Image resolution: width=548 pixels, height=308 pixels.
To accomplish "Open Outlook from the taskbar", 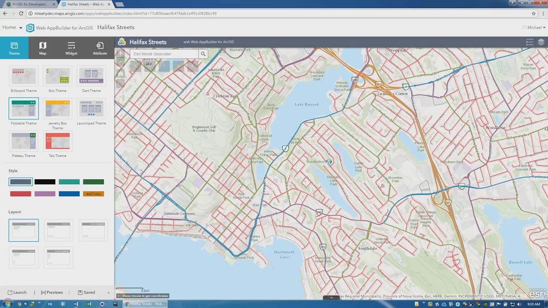I will click(x=50, y=304).
